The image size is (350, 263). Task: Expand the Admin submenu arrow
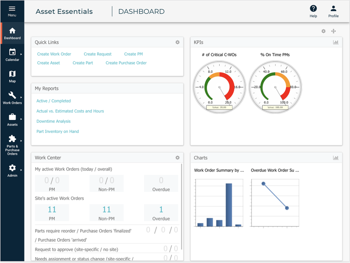click(x=21, y=170)
